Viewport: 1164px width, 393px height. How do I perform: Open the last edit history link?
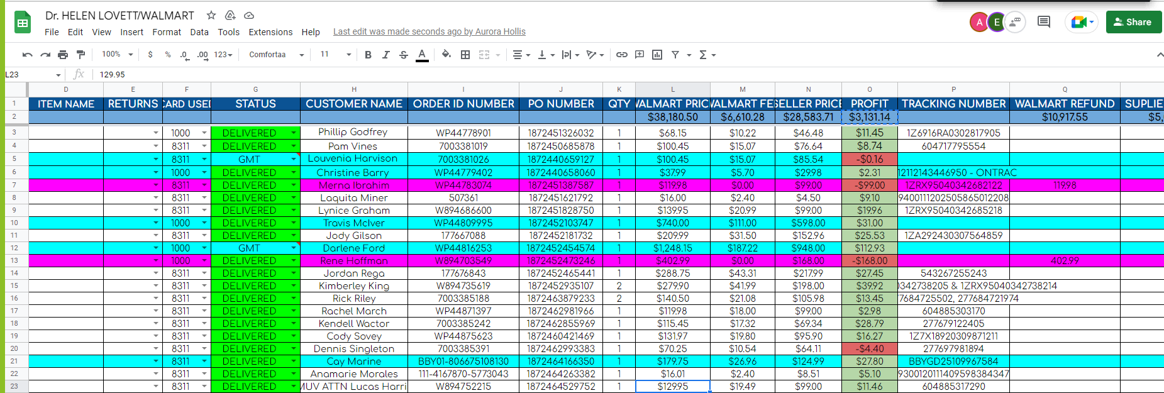429,31
